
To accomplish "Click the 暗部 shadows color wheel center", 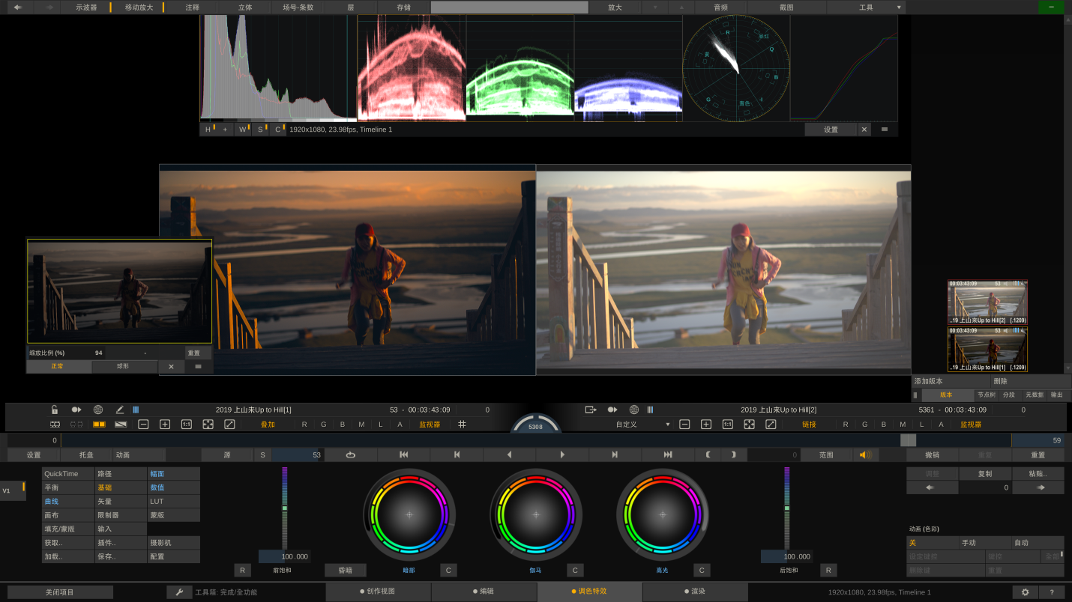I will point(409,514).
